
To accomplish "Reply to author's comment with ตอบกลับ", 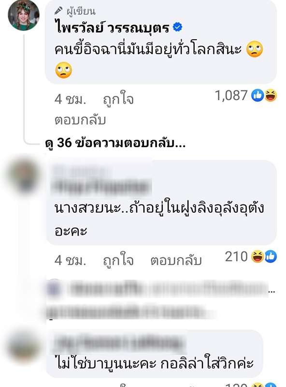I will pyautogui.click(x=80, y=120).
